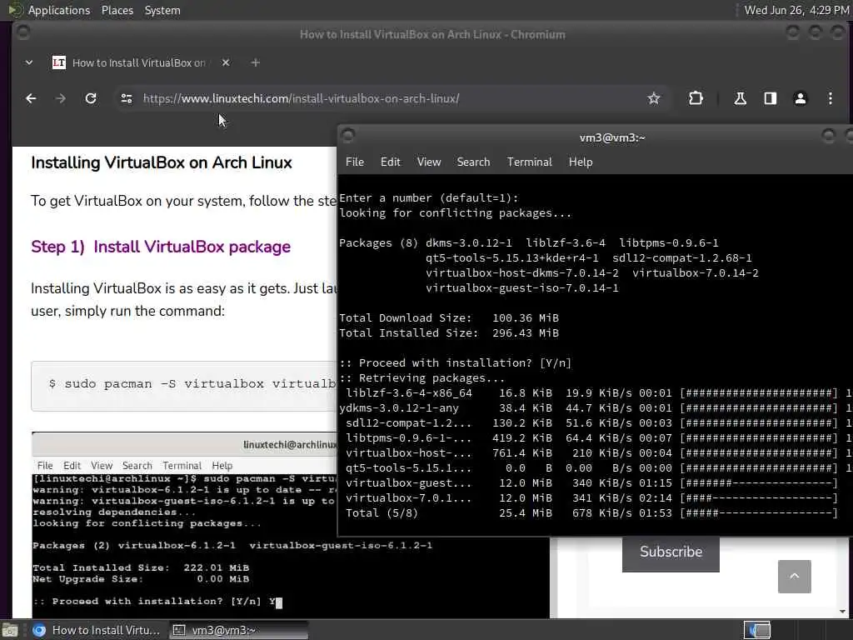Open the Terminal menu in terminal window
Screen dimensions: 853x640
[529, 162]
